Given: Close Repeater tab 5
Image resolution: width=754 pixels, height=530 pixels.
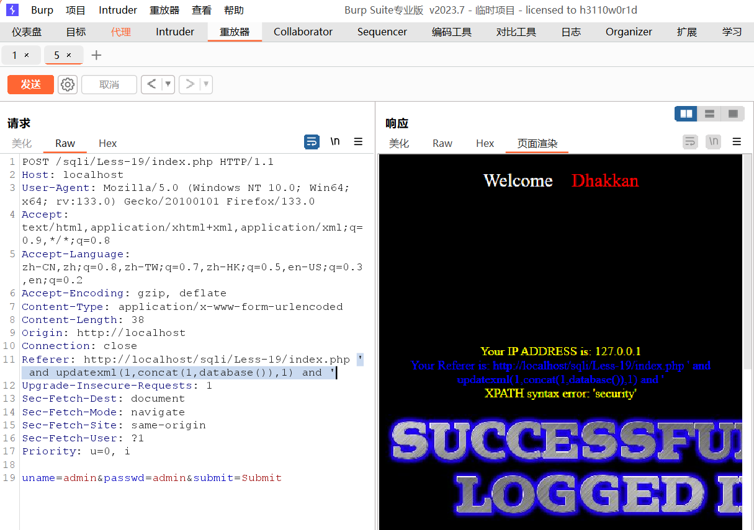Looking at the screenshot, I should (69, 55).
